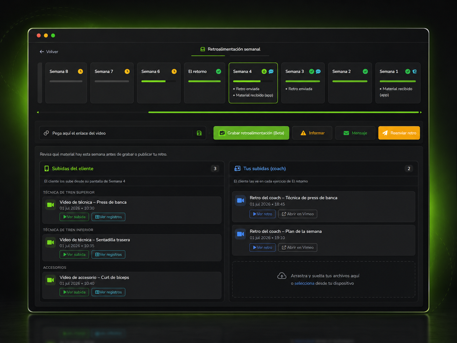Click the count badge 2 in Tus subidas
This screenshot has height=343, width=457.
click(x=409, y=169)
